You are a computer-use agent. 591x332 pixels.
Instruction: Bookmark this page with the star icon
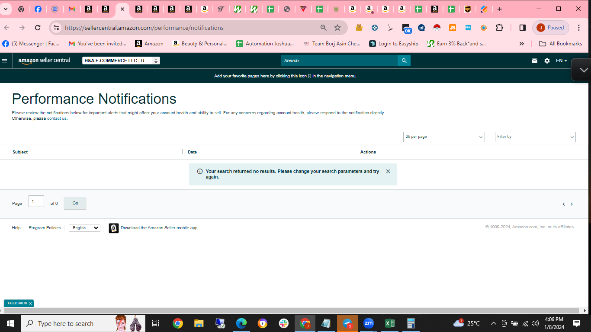coord(337,28)
